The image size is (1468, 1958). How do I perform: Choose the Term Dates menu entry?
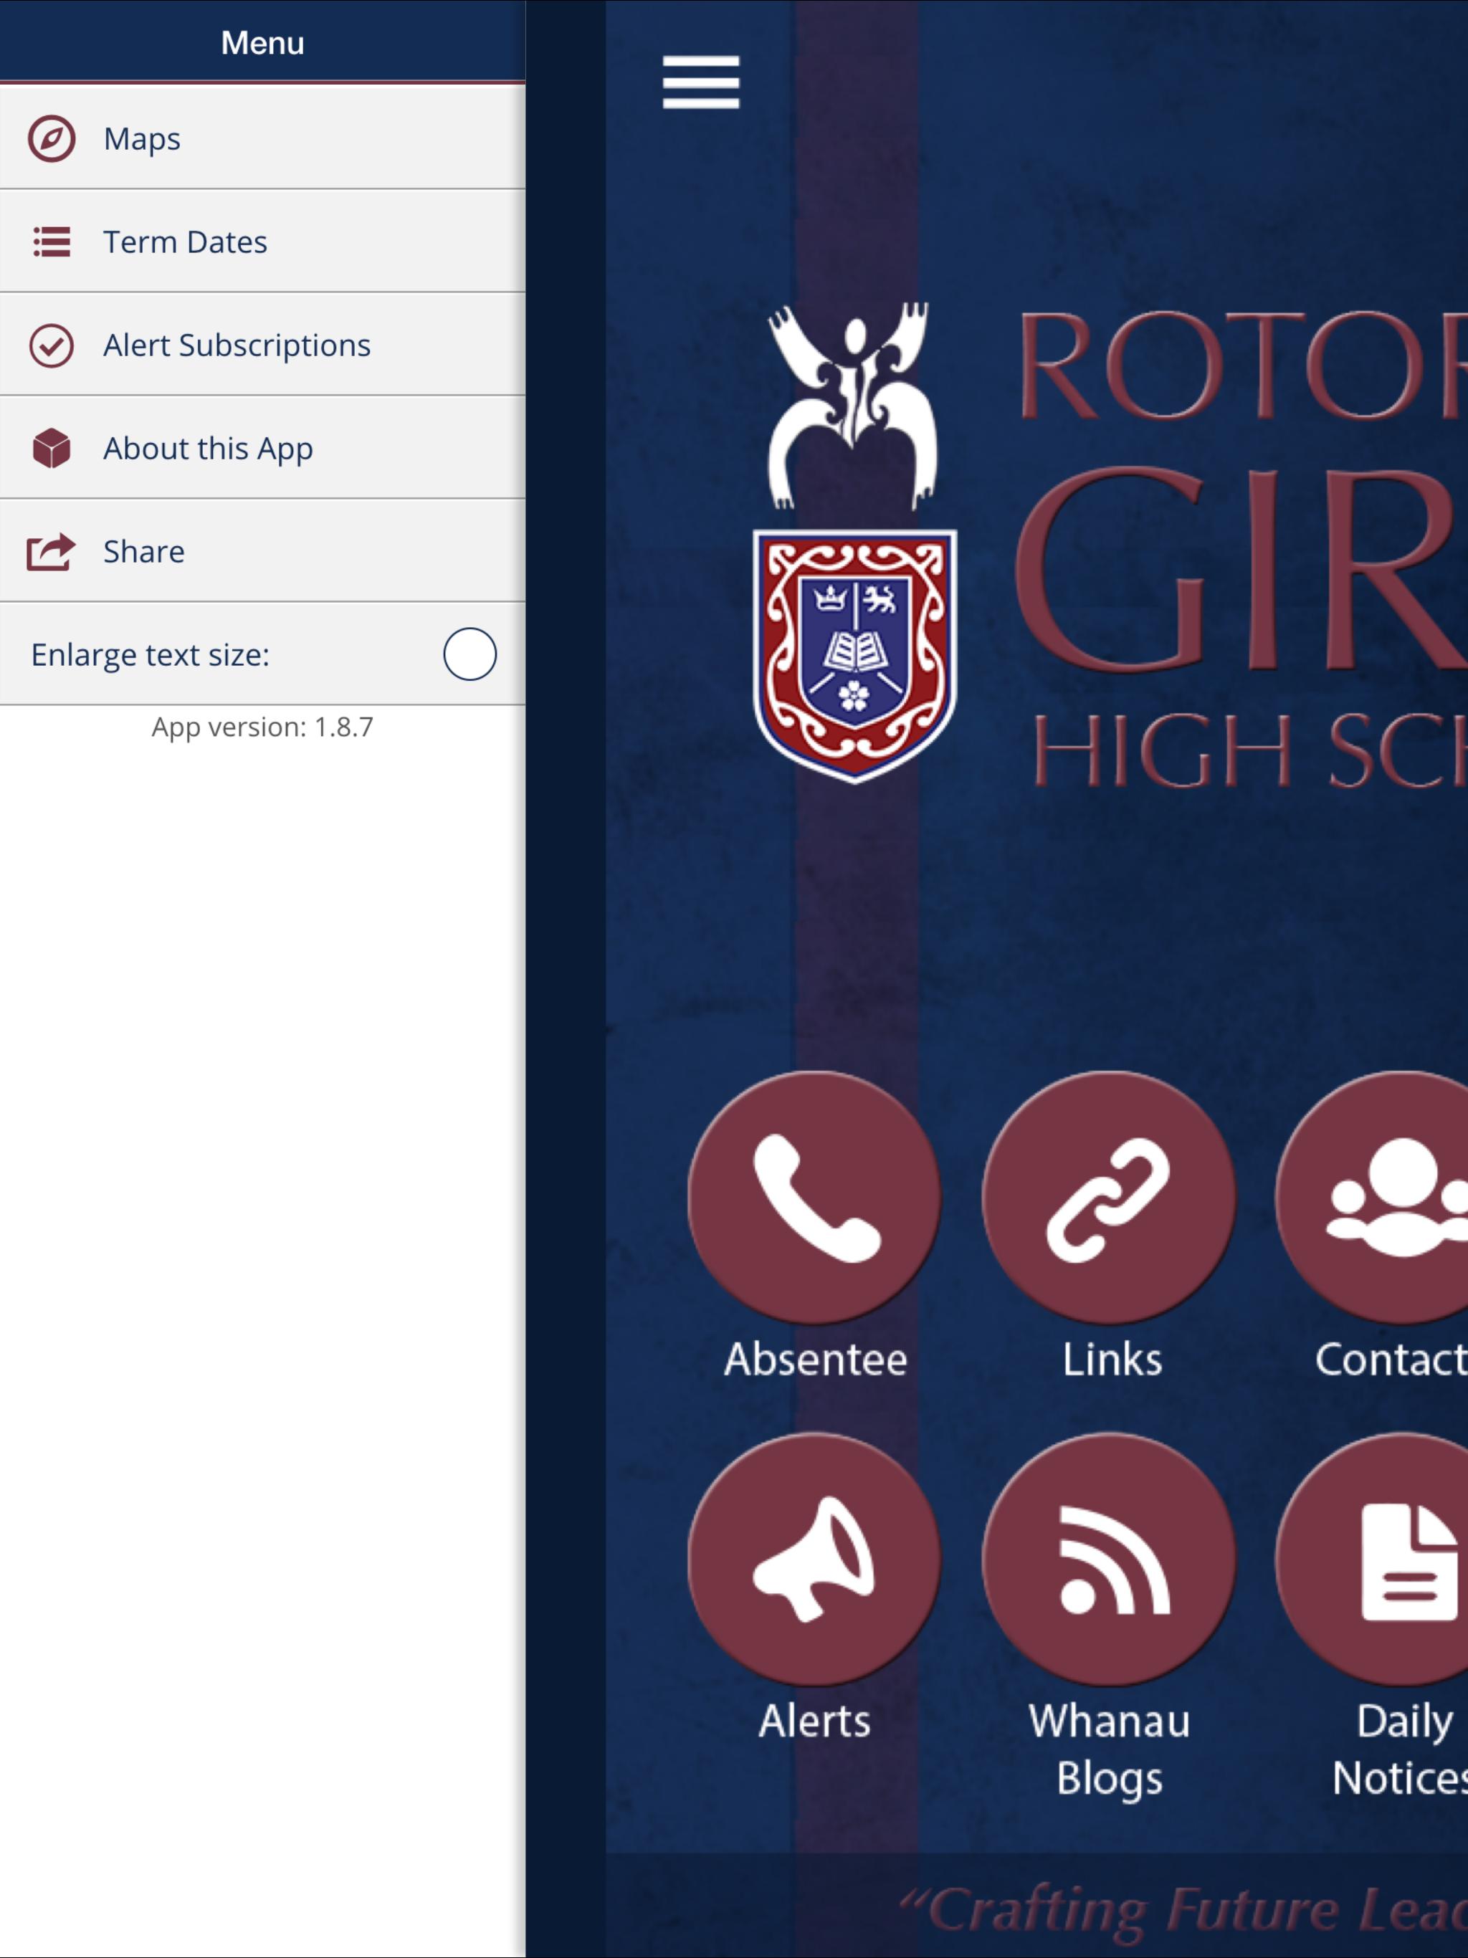coord(262,242)
